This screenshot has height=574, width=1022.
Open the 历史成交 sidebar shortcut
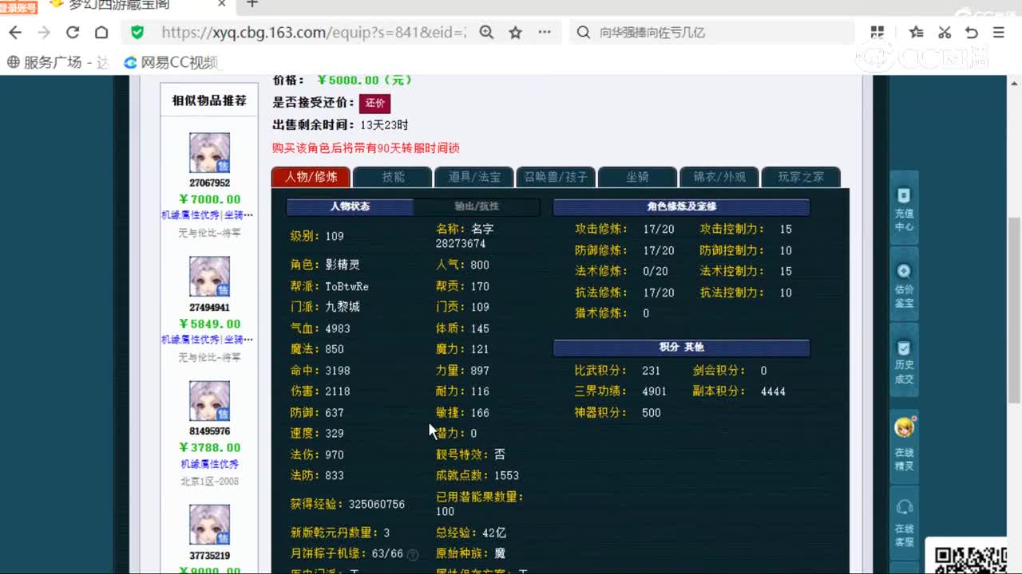point(904,360)
